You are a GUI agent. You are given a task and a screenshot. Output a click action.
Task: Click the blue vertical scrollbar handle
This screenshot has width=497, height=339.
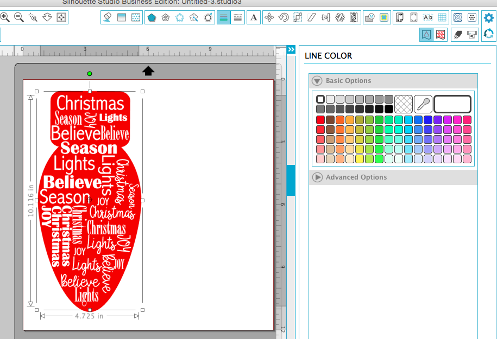pyautogui.click(x=290, y=181)
